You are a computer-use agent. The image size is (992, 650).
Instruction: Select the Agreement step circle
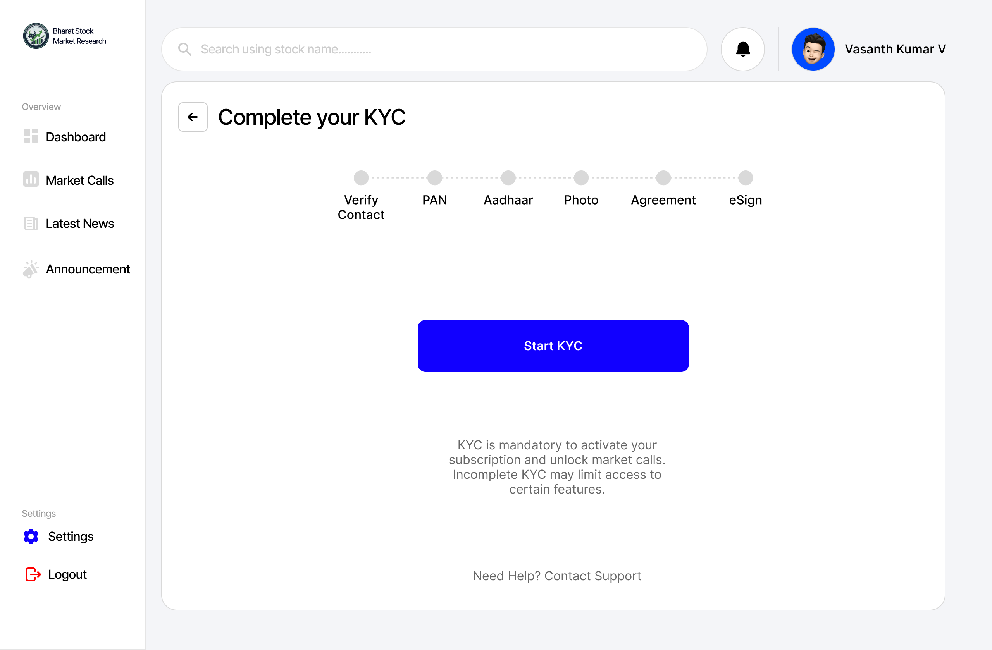pyautogui.click(x=663, y=178)
